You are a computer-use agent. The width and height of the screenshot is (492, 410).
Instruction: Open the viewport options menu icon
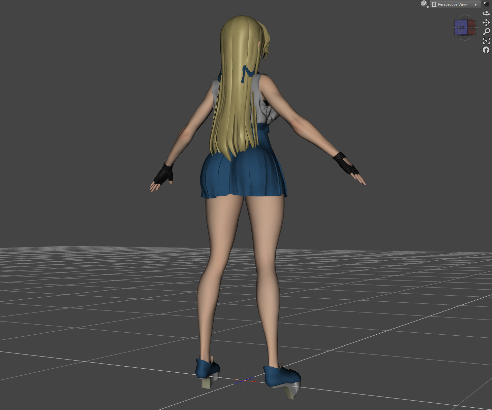[x=486, y=4]
